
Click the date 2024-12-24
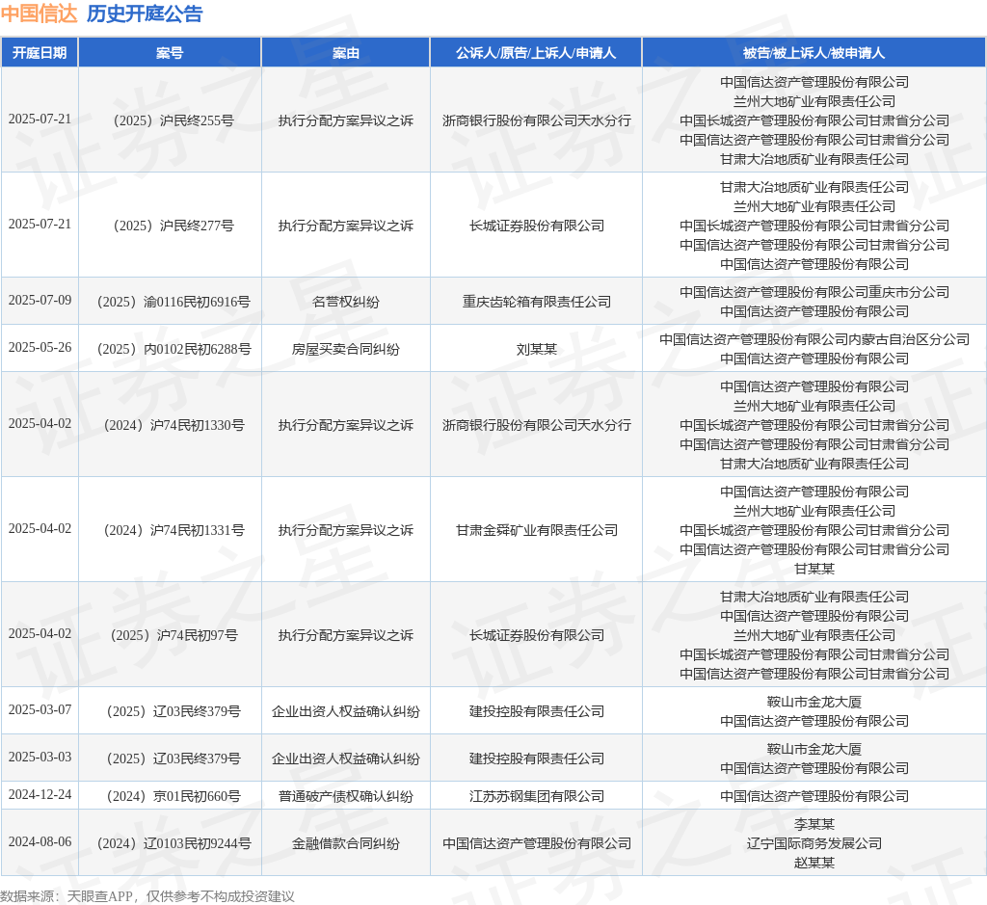pyautogui.click(x=40, y=795)
